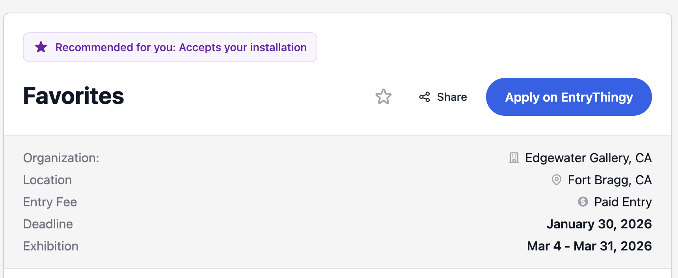Click the Exhibition field label
The image size is (678, 278).
(51, 246)
